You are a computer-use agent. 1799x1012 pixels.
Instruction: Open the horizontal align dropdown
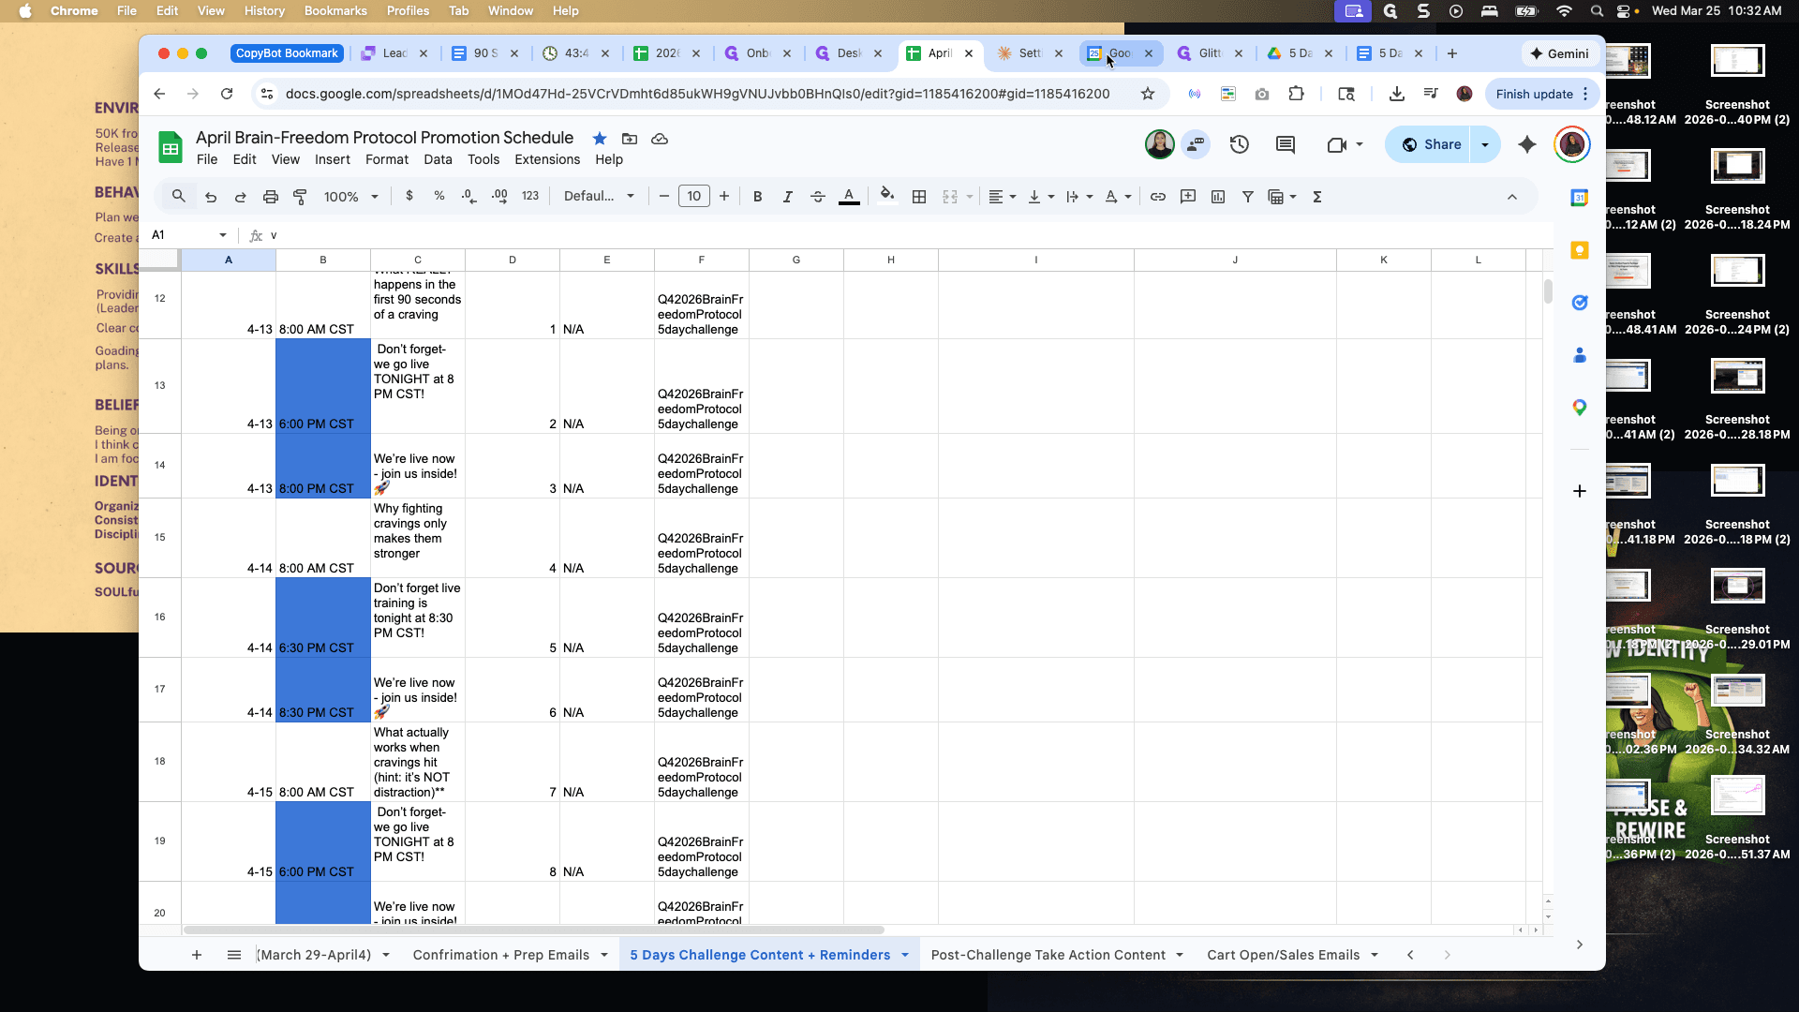tap(1002, 197)
